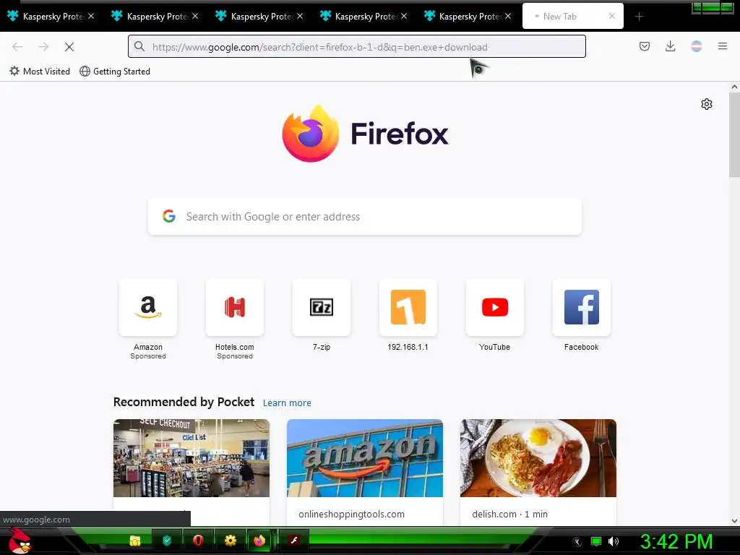Open the Facebook shortcut tile

(582, 308)
